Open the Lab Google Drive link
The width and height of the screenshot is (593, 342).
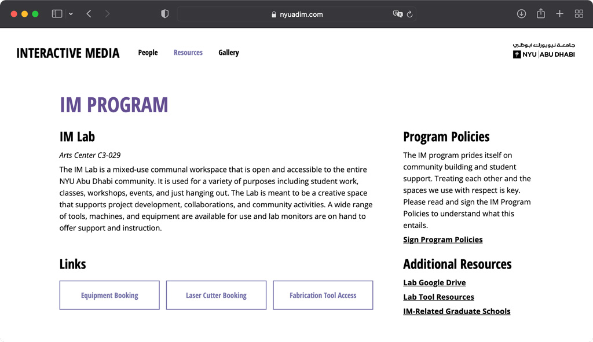coord(434,282)
